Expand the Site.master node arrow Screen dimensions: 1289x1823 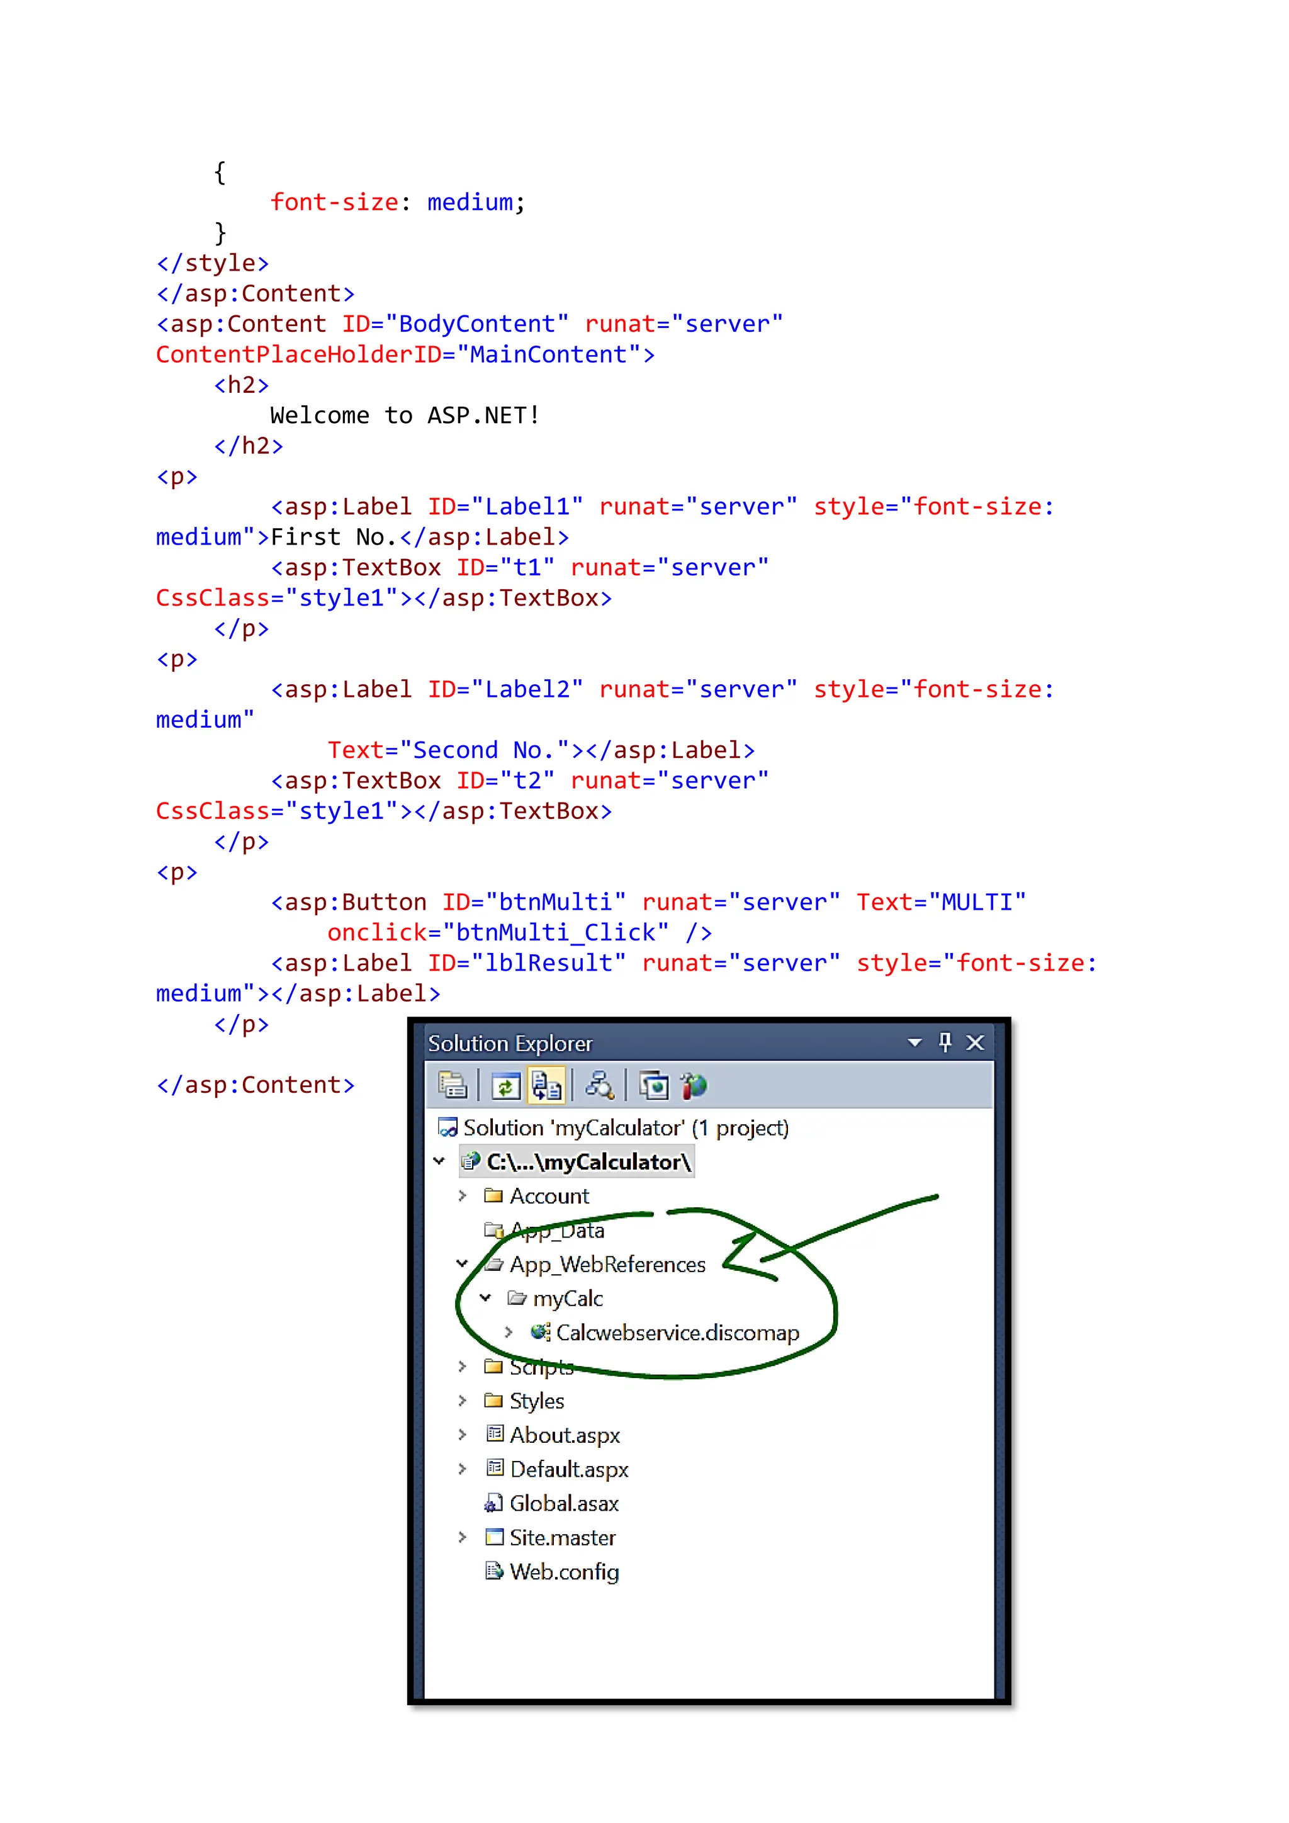coord(462,1537)
